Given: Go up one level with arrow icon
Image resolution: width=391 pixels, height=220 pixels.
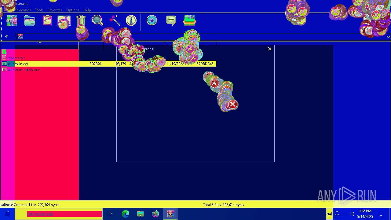Looking at the screenshot, I should (x=7, y=37).
